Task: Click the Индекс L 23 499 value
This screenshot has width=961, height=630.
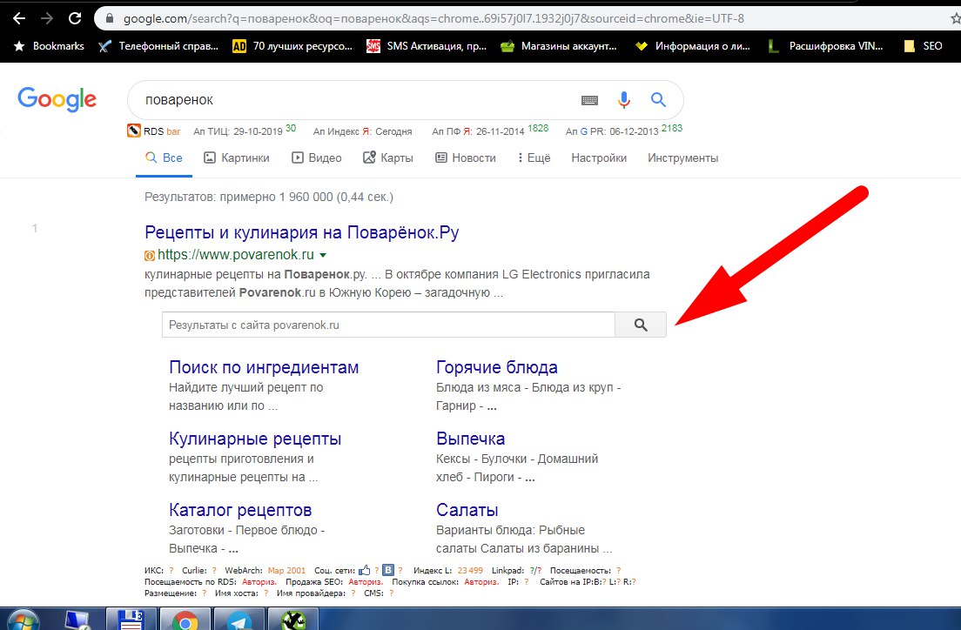Action: 469,571
